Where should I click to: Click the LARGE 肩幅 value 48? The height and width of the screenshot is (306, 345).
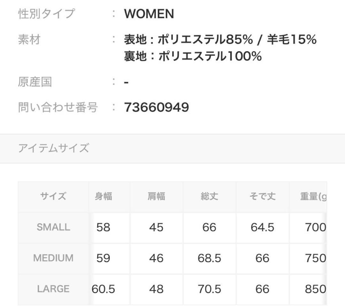pos(156,289)
